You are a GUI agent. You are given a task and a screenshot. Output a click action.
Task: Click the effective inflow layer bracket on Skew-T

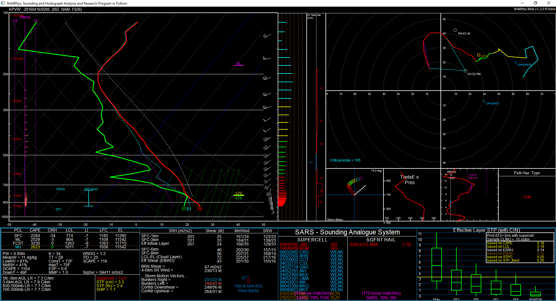click(x=89, y=198)
